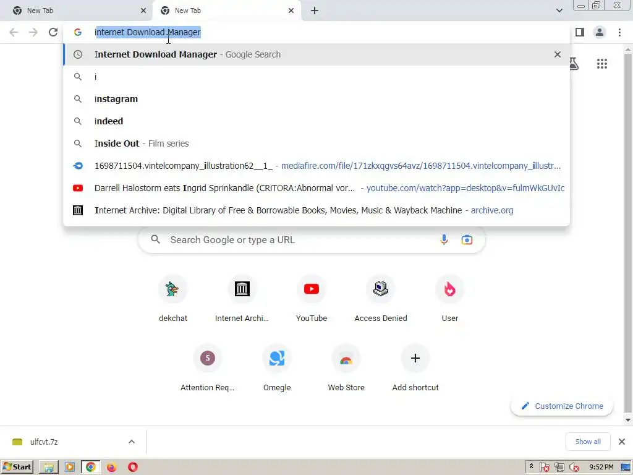Viewport: 633px width, 475px height.
Task: Click the Search Google or type a URL box
Action: pyautogui.click(x=312, y=240)
